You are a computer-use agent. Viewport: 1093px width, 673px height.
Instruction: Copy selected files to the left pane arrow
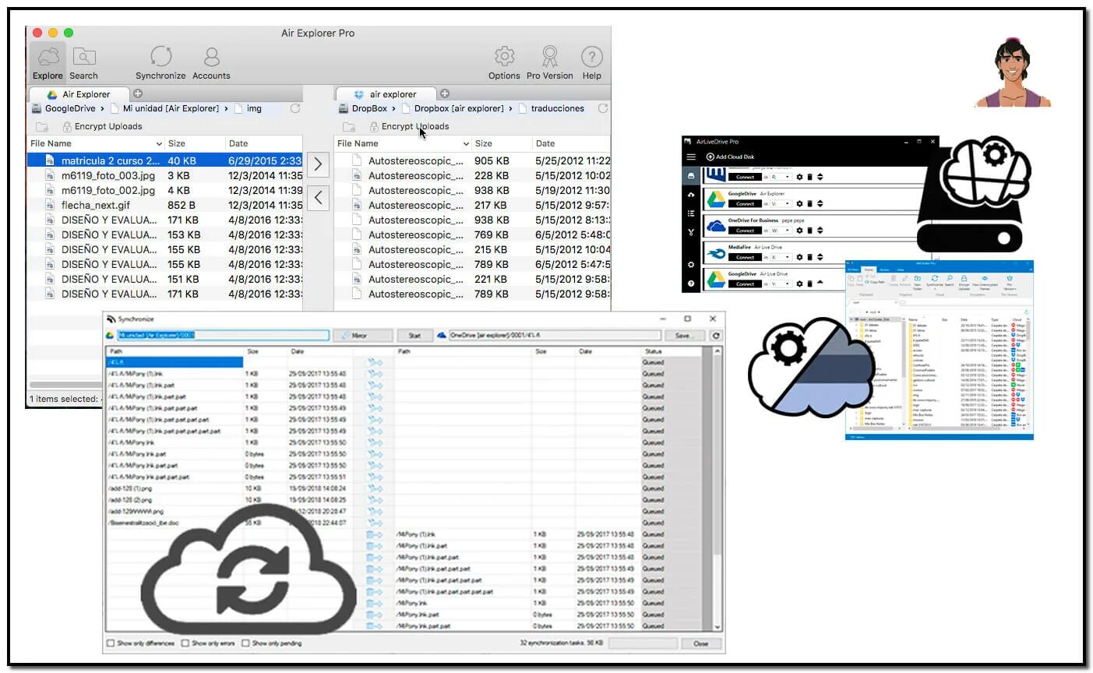pyautogui.click(x=318, y=198)
